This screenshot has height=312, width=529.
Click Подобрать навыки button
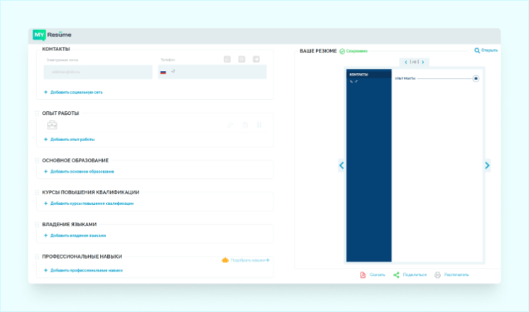tap(245, 260)
